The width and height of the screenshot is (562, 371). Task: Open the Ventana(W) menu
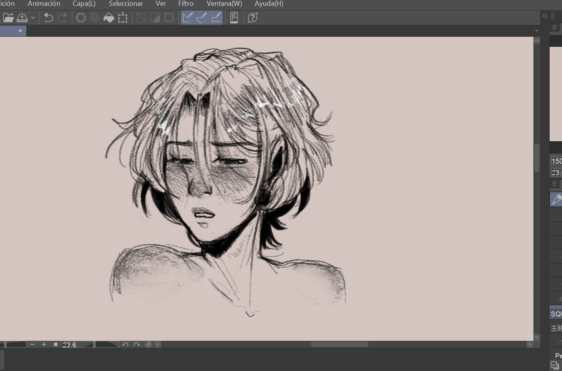coord(224,4)
